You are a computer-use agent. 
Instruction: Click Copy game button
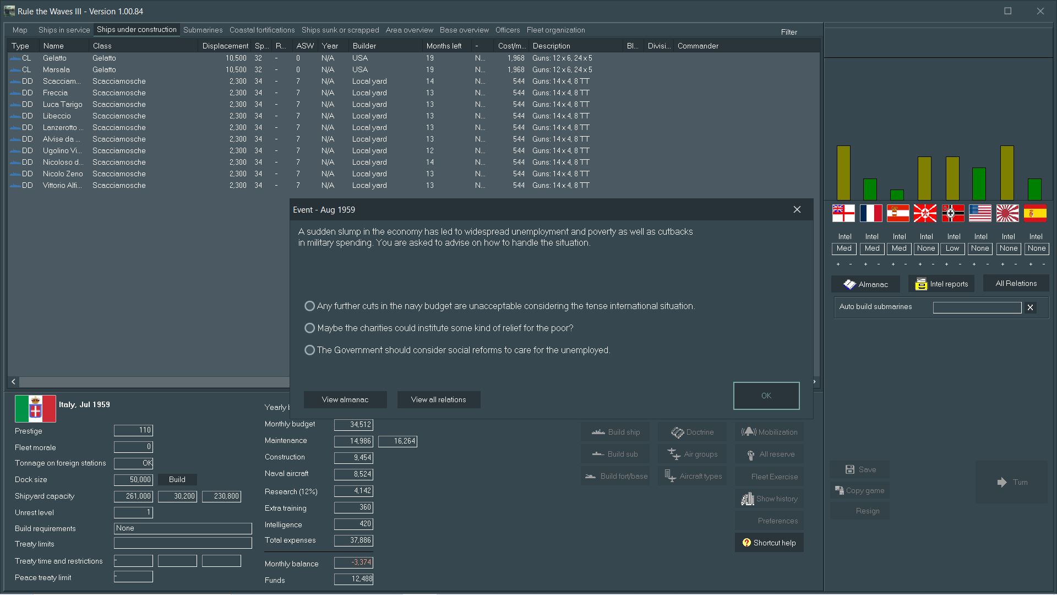pos(860,490)
